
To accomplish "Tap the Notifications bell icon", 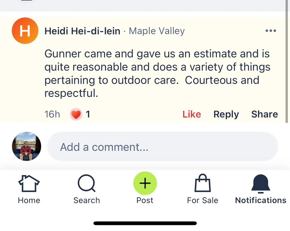I will coord(260,184).
